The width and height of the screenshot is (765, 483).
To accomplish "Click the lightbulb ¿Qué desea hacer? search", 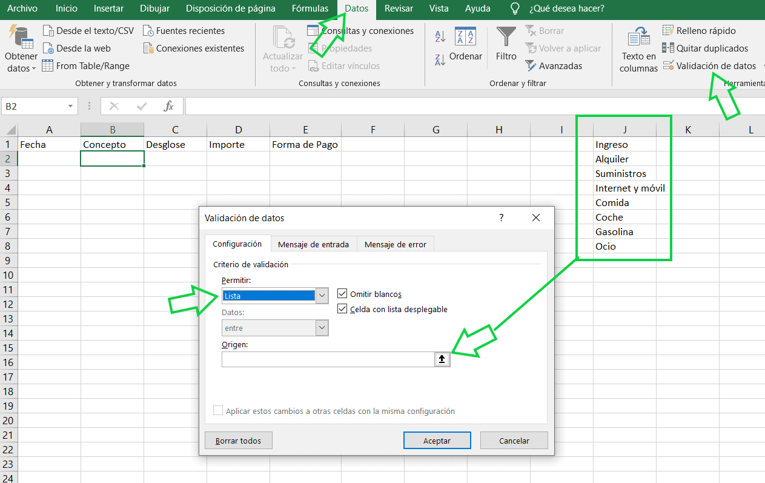I will 557,8.
